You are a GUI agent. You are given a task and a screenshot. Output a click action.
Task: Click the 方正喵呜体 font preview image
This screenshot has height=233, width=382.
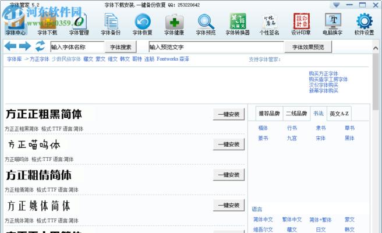click(34, 144)
